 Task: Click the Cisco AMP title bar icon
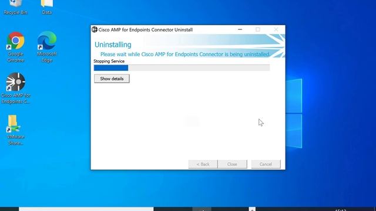click(x=95, y=29)
